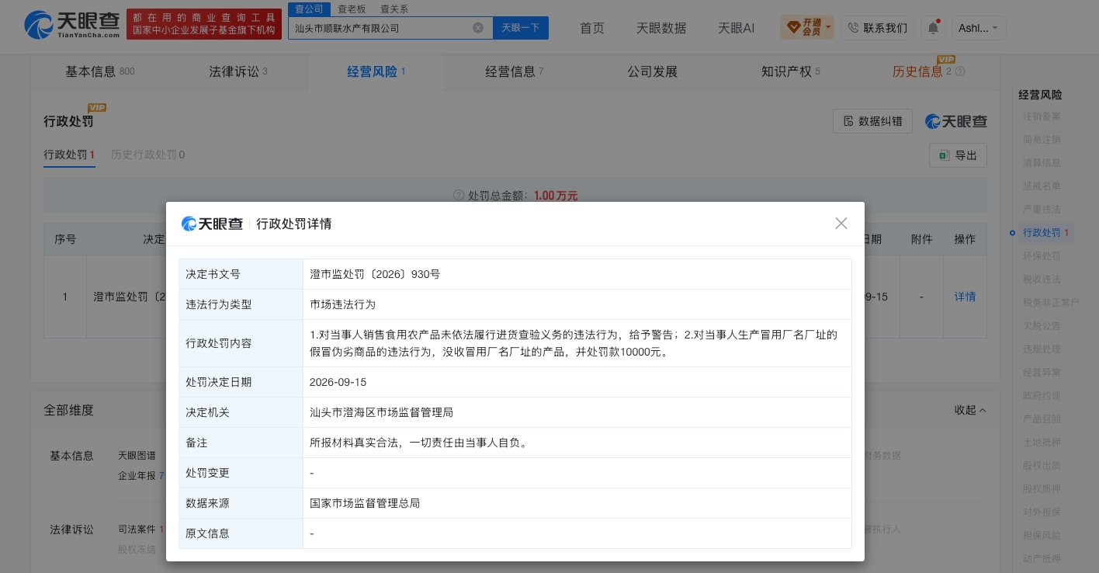Open the 公司发展 tab

653,71
